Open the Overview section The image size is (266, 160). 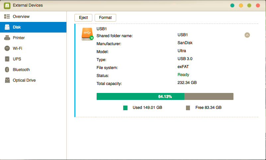tap(21, 17)
